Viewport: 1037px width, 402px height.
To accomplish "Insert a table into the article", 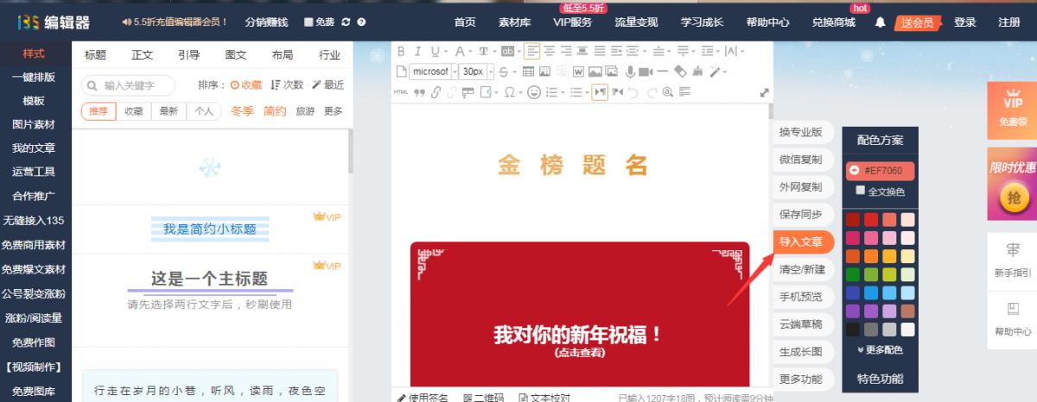I will [x=529, y=72].
